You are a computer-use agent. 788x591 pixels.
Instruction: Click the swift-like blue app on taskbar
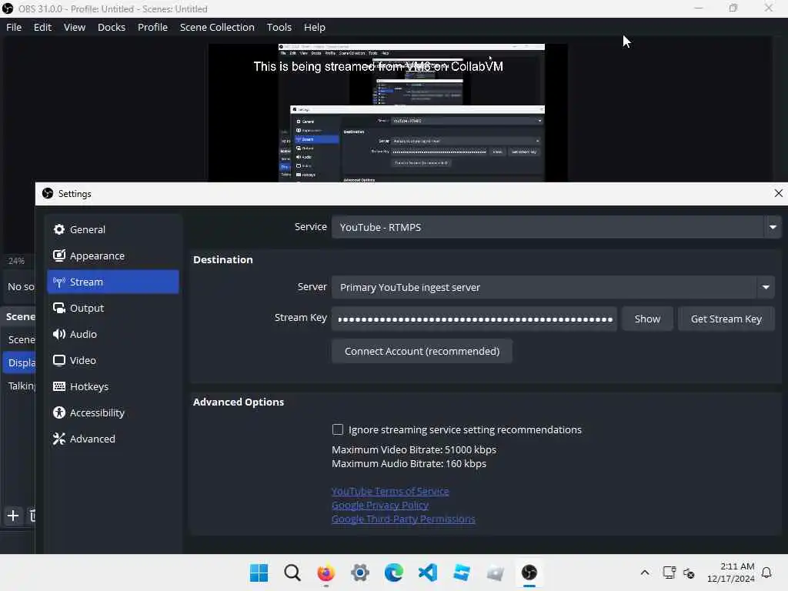click(x=462, y=573)
